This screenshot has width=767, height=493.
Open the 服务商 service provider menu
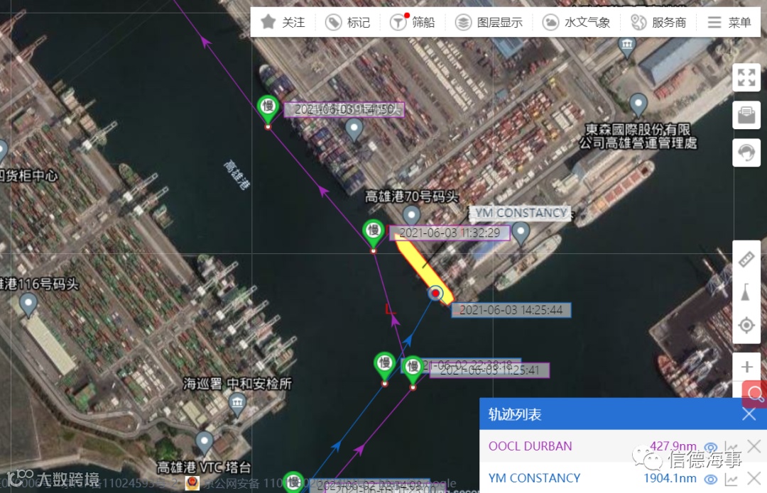coord(658,23)
